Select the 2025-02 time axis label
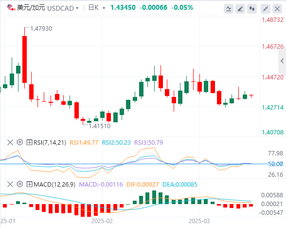This screenshot has height=227, width=286. 102,221
